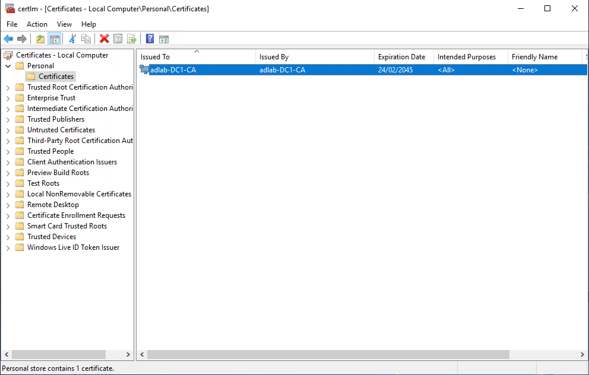Screen dimensions: 589x375
Task: Click the Properties toolbar icon
Action: tap(118, 39)
